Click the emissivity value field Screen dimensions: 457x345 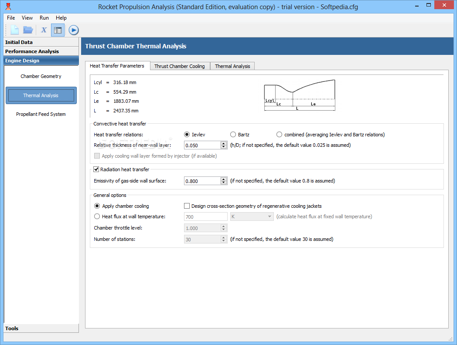pyautogui.click(x=202, y=181)
